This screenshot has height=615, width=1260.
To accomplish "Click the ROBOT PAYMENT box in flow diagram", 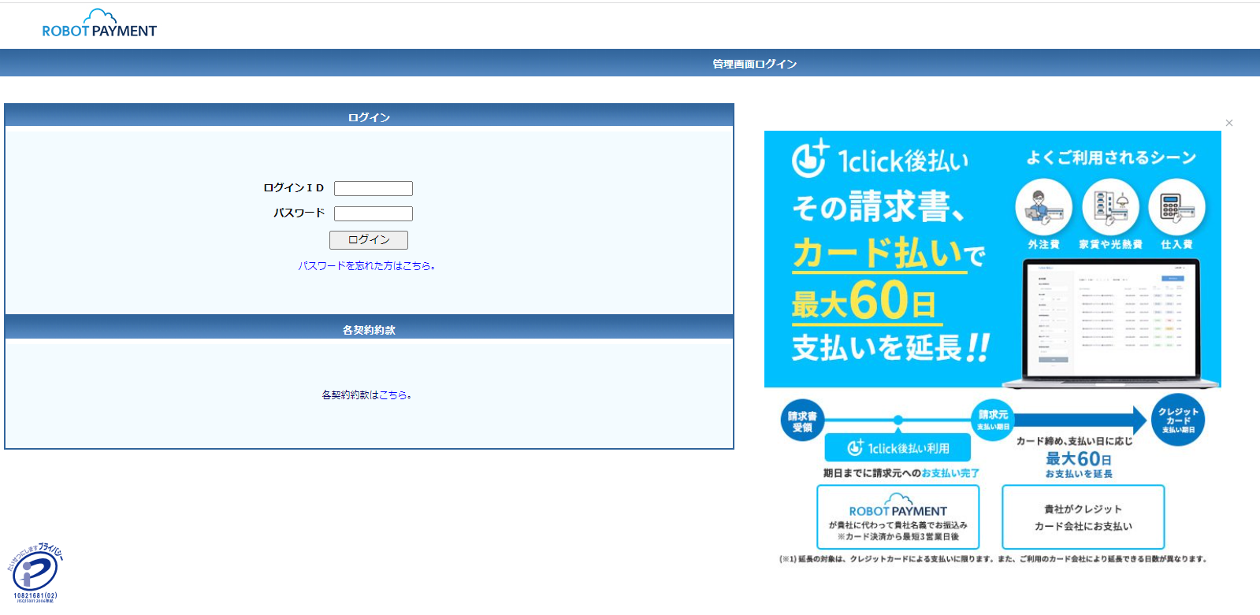I will click(x=898, y=517).
